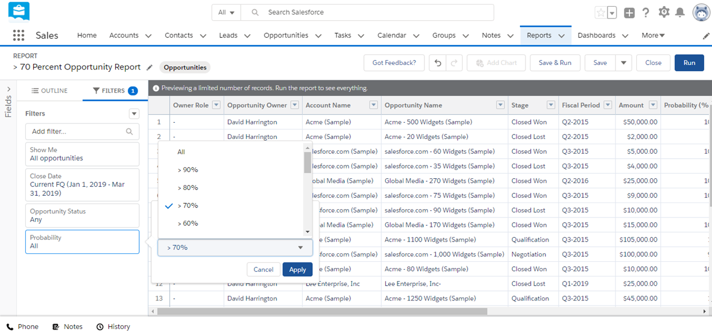Click the Got Feedback? button

pyautogui.click(x=394, y=63)
